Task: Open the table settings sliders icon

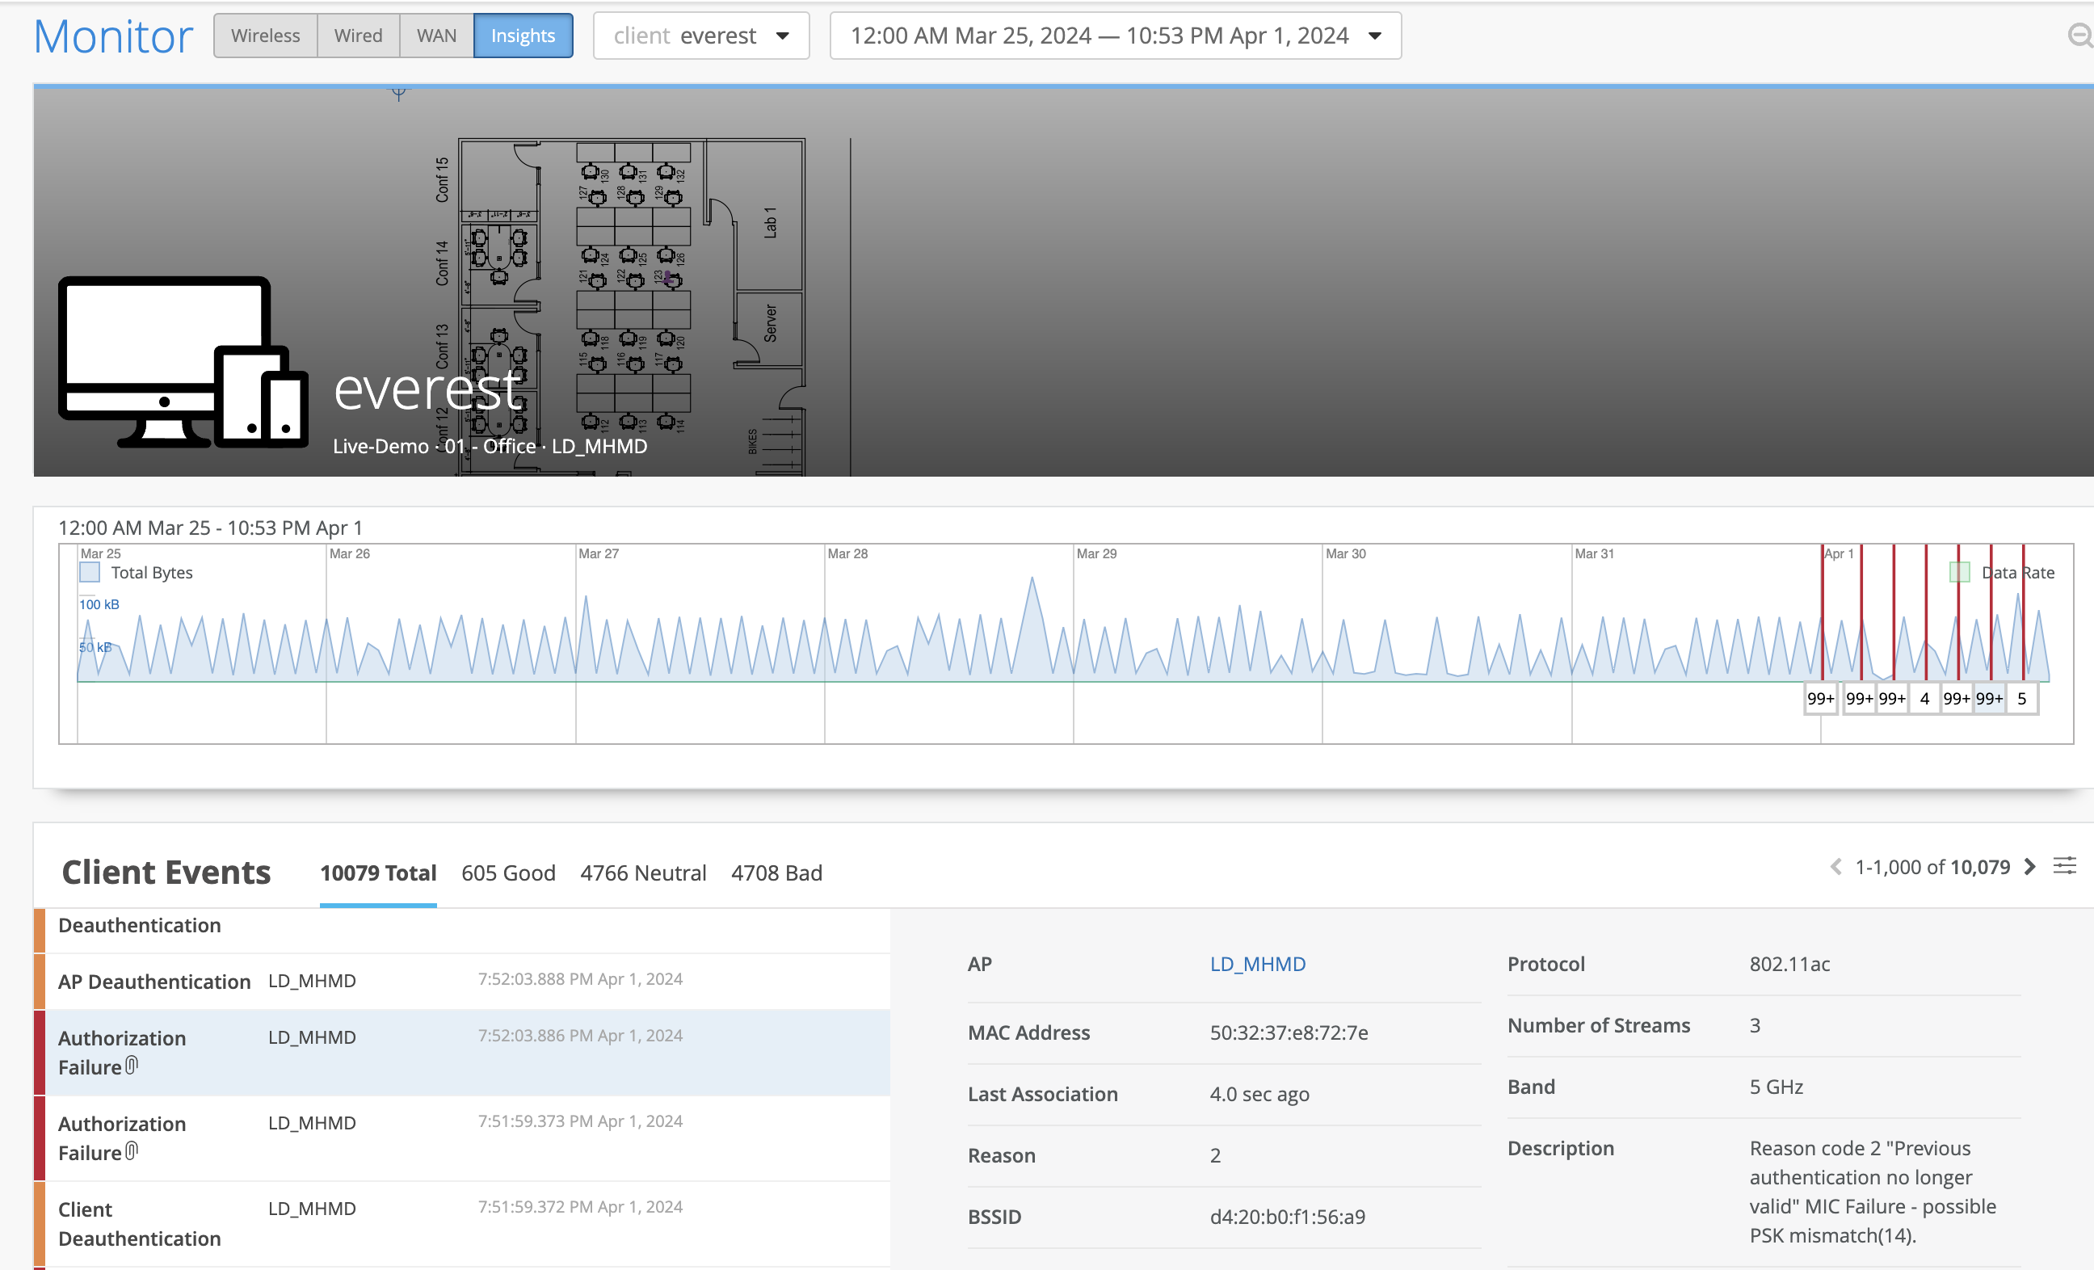Action: (2064, 866)
